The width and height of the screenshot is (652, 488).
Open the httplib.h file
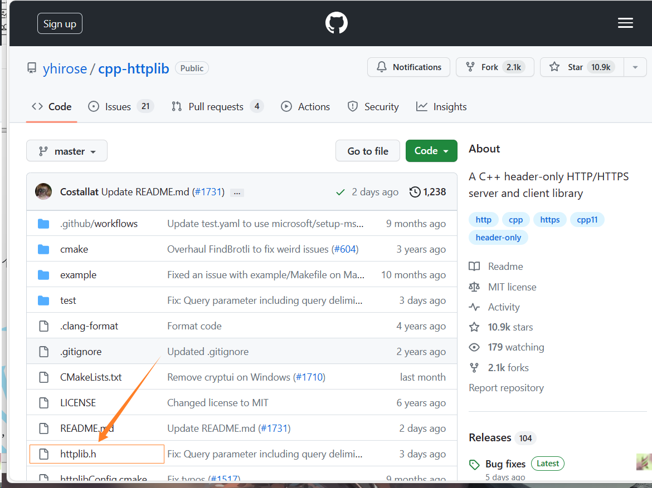(78, 454)
